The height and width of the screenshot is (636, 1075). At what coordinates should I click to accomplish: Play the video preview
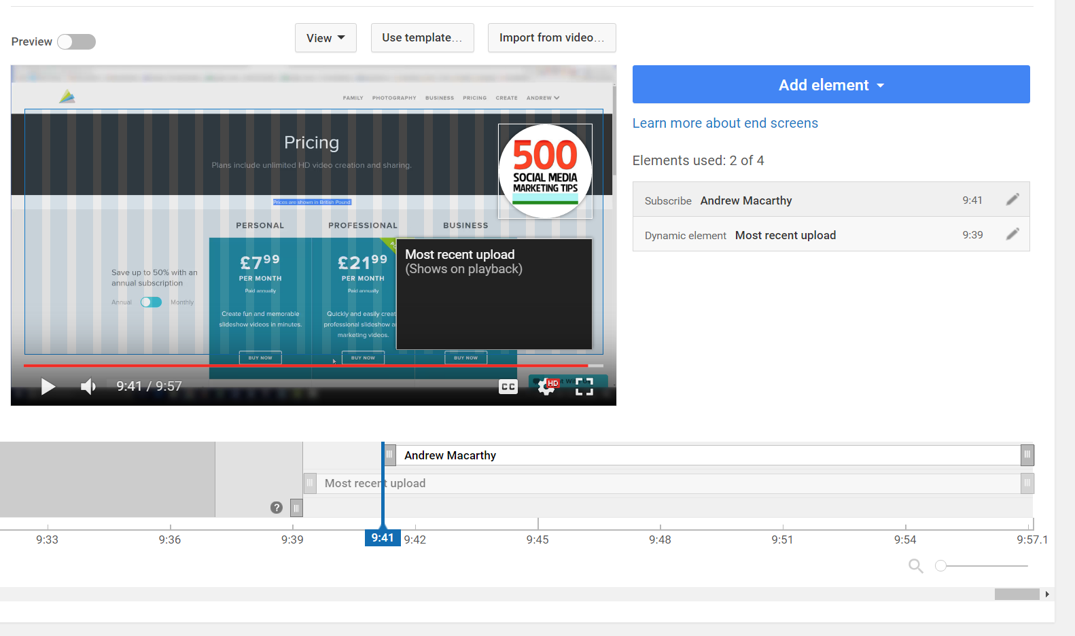coord(48,387)
